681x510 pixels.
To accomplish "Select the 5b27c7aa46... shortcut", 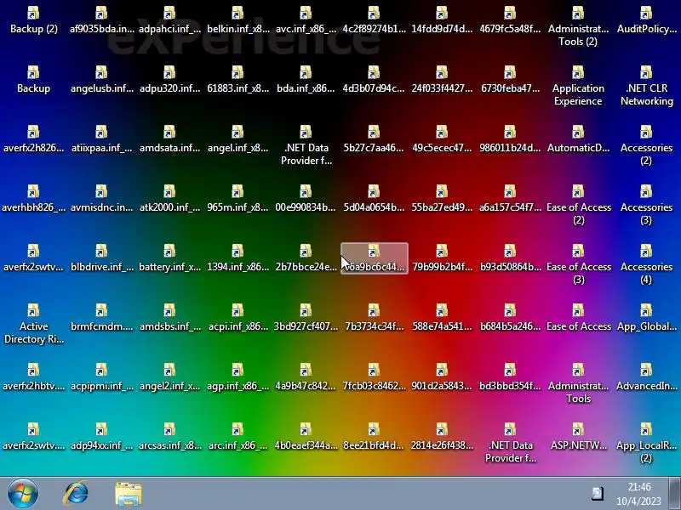I will [x=374, y=139].
